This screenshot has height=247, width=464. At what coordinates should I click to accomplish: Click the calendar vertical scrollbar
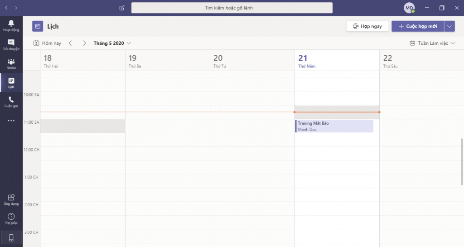(462, 162)
